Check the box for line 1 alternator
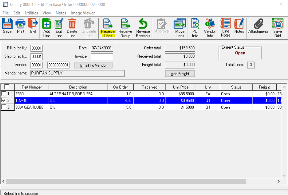Image resolution: width=288 pixels, height=195 pixels. 3,93
